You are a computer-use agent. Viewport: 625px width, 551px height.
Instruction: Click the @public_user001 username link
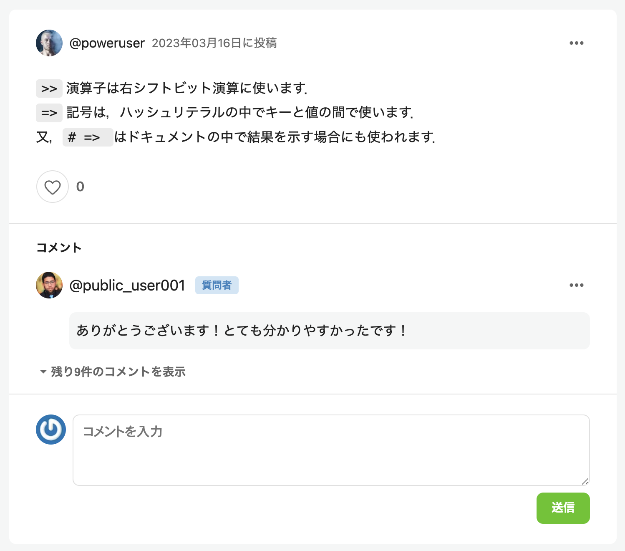(128, 285)
